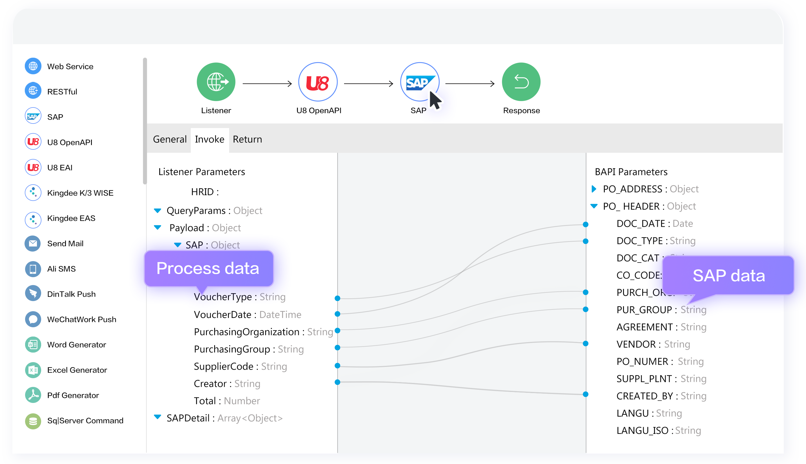This screenshot has height=464, width=806.
Task: Click the PurchasingOrganization connector dot
Action: click(x=337, y=330)
